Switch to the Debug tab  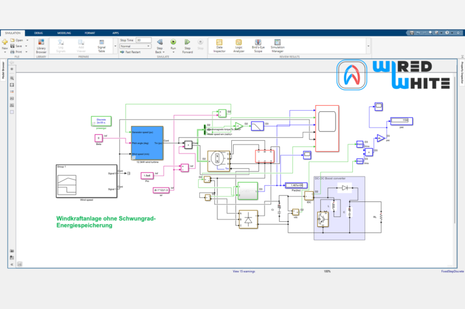coord(39,33)
